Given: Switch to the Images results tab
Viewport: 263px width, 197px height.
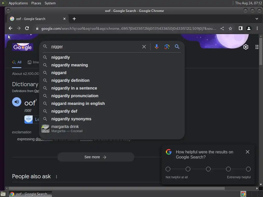Looking at the screenshot, I should tap(33, 62).
